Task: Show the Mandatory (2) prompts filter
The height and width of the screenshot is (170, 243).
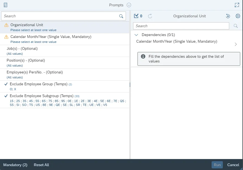Action: [15, 165]
